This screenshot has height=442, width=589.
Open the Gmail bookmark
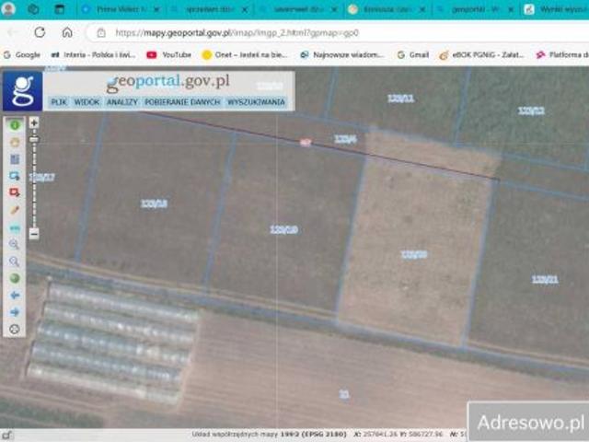point(412,55)
